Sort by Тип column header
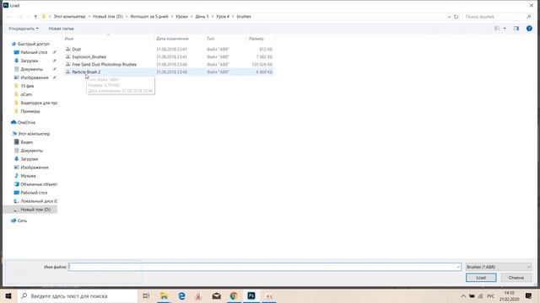 click(x=210, y=39)
